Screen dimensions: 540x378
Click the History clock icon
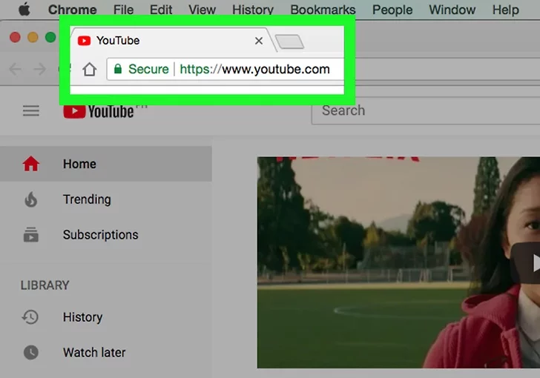pyautogui.click(x=30, y=317)
